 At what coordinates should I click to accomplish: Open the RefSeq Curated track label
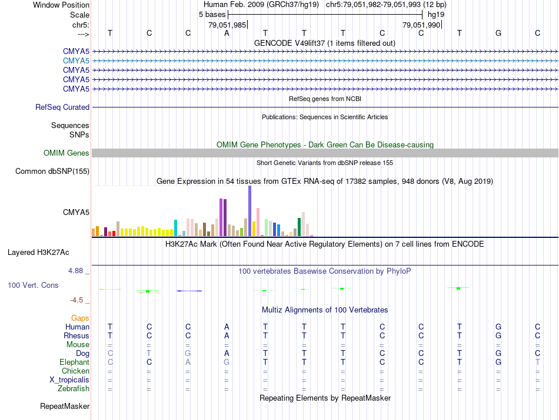[62, 107]
